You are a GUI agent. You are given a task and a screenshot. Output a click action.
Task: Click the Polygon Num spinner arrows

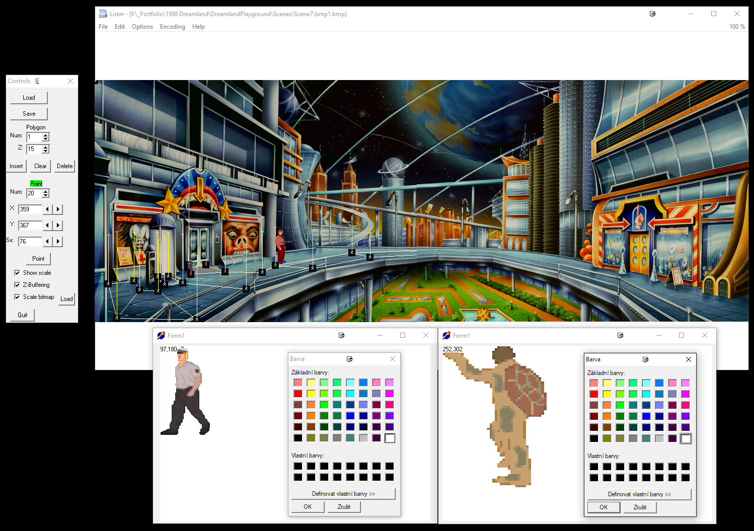click(x=46, y=137)
